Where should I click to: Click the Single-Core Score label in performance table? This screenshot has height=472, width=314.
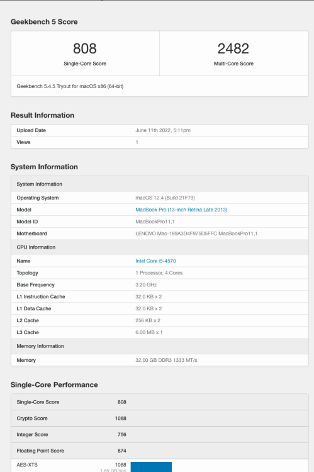click(x=38, y=402)
